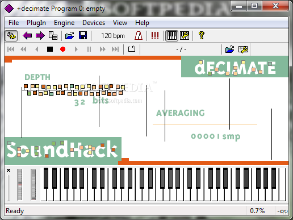Screen dimensions: 293x220
Task: Open the Help menu
Action: [142, 23]
